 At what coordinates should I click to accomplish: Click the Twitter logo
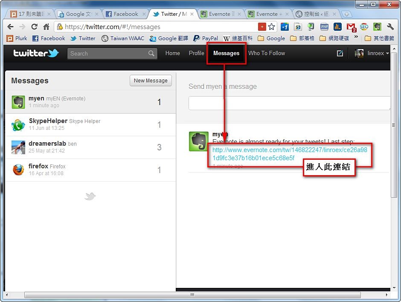point(36,53)
